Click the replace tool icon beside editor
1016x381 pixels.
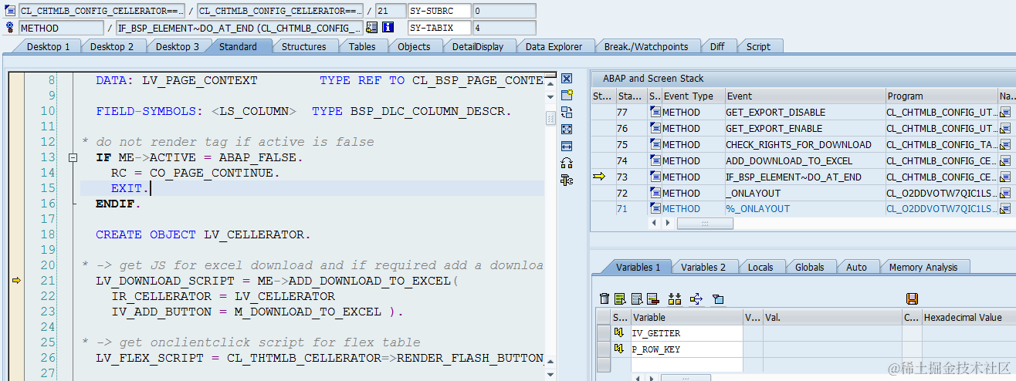click(567, 113)
